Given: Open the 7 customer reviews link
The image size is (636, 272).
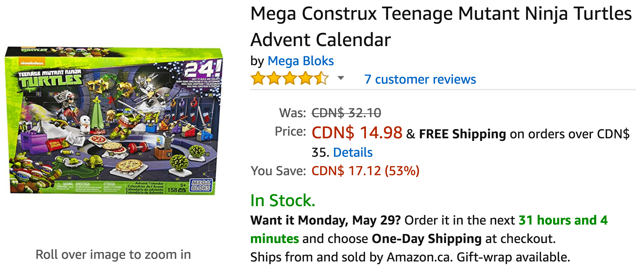Looking at the screenshot, I should (x=420, y=79).
